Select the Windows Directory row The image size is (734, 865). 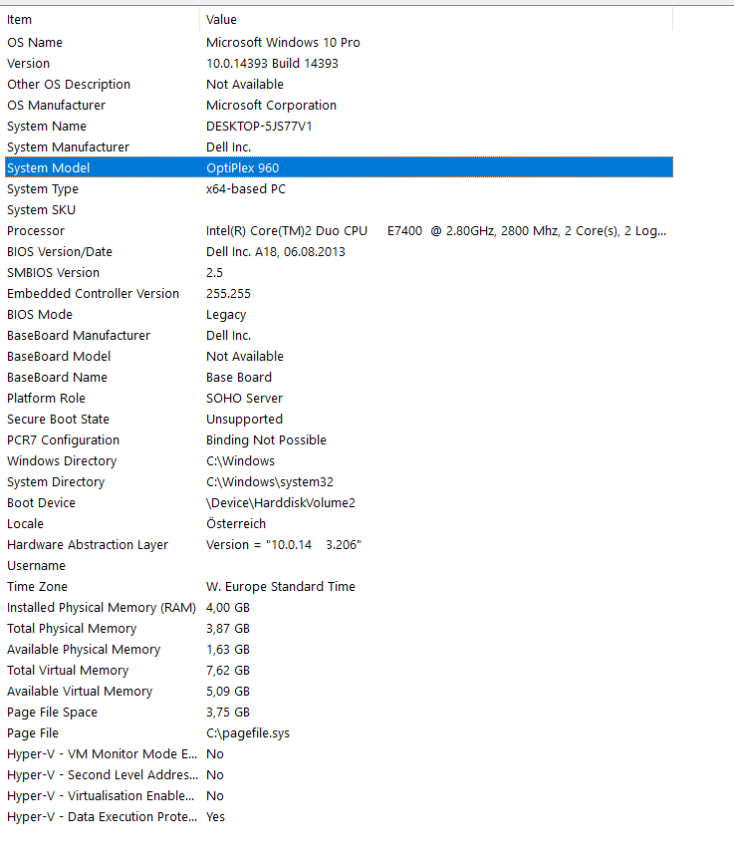[x=339, y=461]
